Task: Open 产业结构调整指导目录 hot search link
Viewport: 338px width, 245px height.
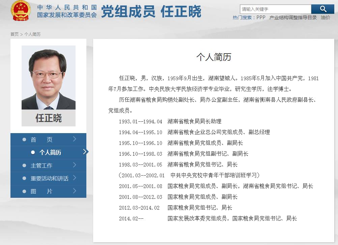Action: (293, 18)
